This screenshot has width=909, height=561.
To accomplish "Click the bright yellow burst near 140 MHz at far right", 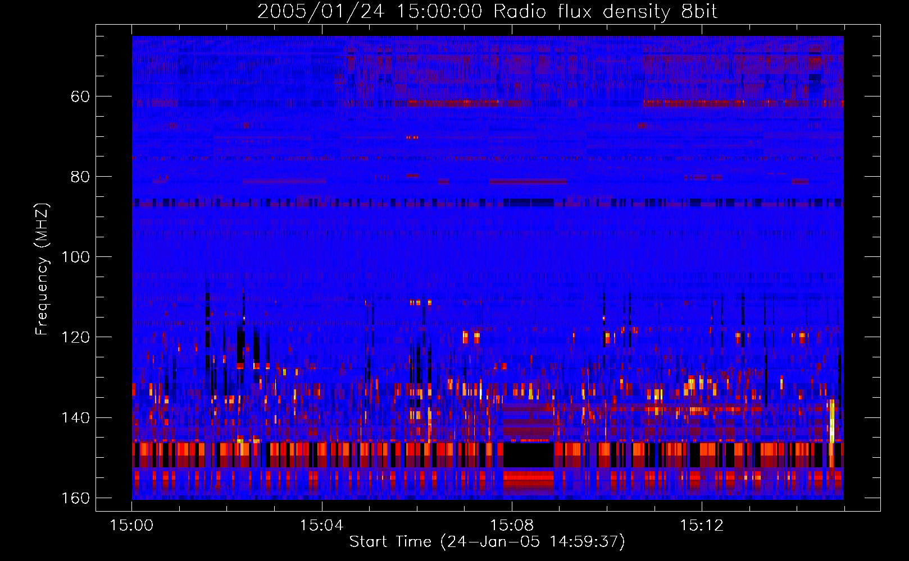I will [831, 421].
